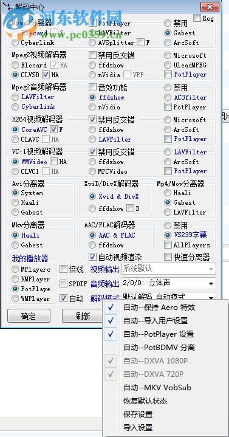Image resolution: width=229 pixels, height=437 pixels.
Task: Select PotPlayer as my player
Action: point(15,289)
